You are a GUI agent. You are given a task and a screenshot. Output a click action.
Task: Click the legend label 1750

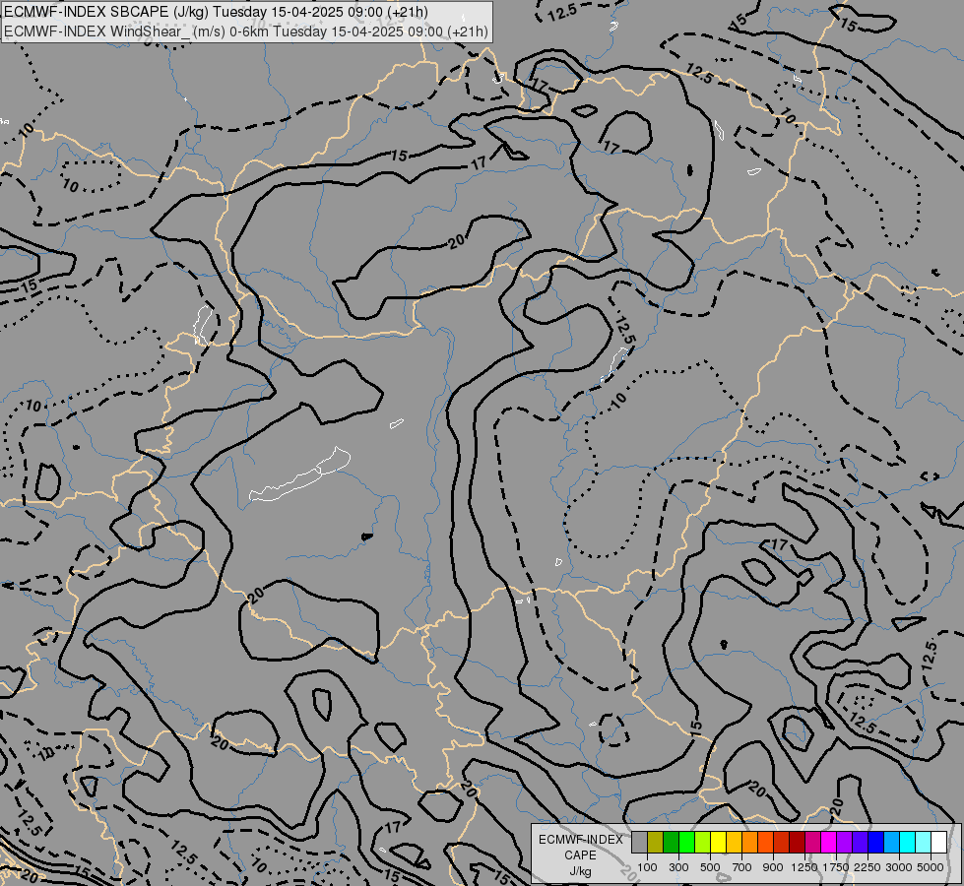click(836, 867)
